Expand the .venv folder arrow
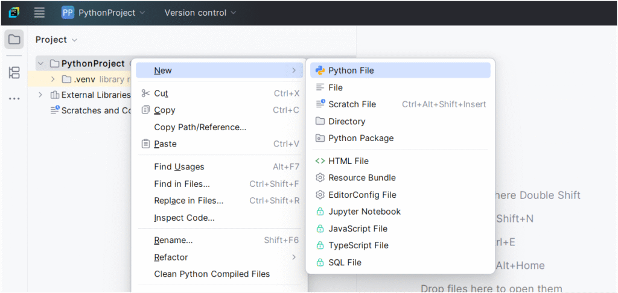Image resolution: width=618 pixels, height=293 pixels. pyautogui.click(x=53, y=80)
